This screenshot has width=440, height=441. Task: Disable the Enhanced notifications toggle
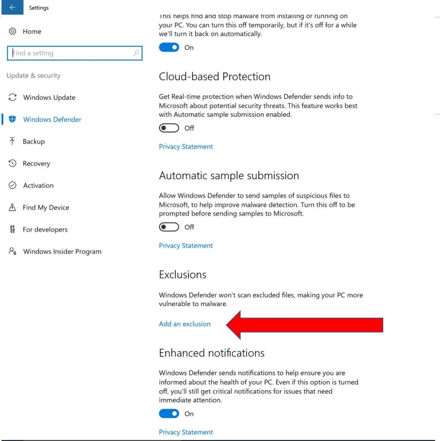click(x=169, y=413)
